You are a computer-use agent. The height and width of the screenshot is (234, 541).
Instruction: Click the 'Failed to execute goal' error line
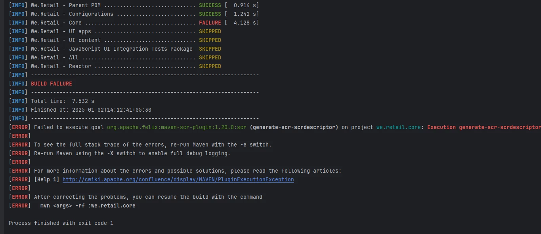coord(275,127)
